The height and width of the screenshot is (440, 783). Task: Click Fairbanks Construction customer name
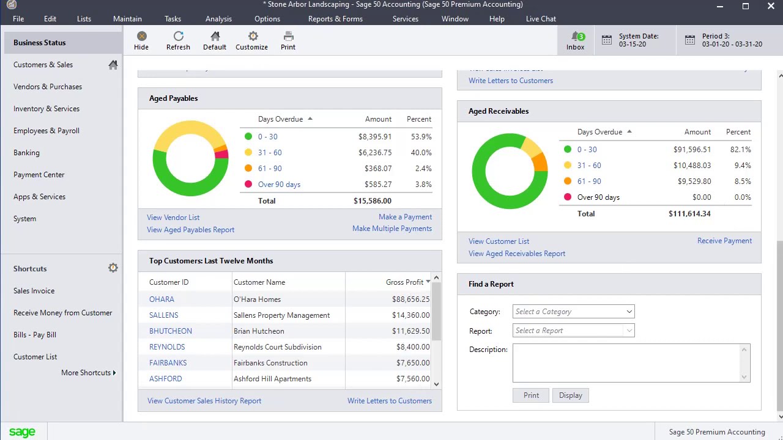point(270,363)
